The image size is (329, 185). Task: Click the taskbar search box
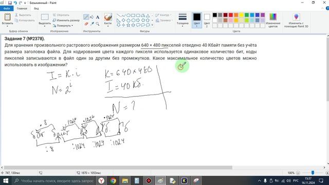(54, 180)
